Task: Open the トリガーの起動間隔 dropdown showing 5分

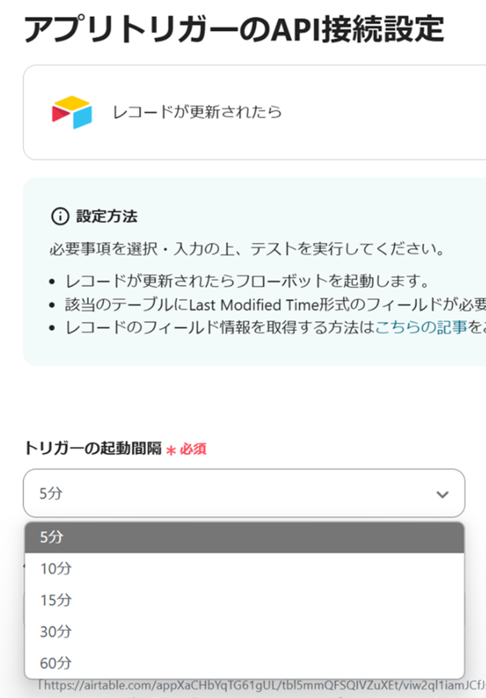Action: [x=244, y=493]
